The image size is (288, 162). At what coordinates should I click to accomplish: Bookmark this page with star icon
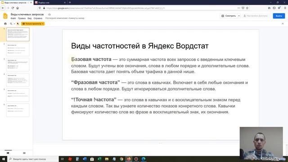pyautogui.click(x=247, y=8)
